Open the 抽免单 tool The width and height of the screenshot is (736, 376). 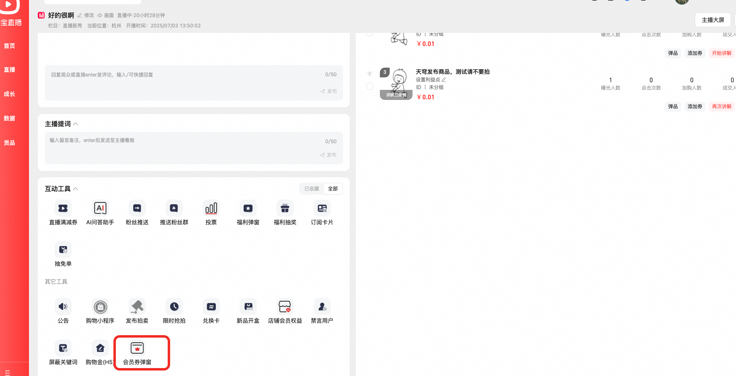[x=63, y=254]
